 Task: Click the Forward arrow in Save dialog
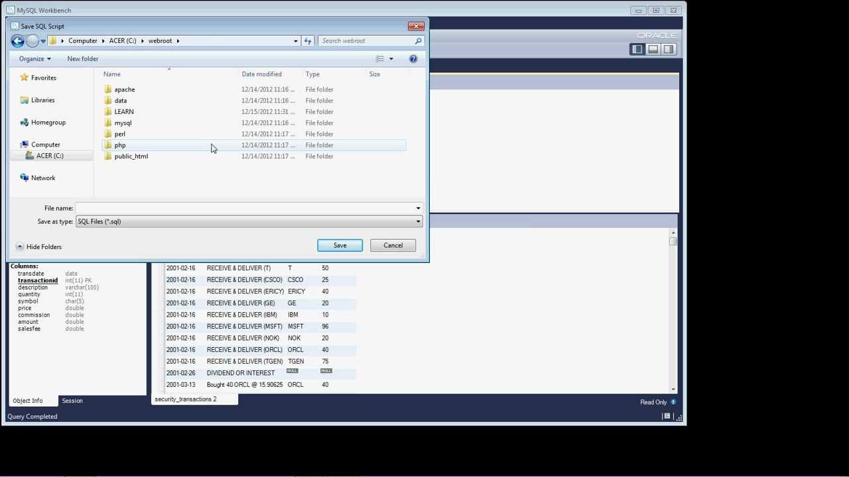[32, 41]
